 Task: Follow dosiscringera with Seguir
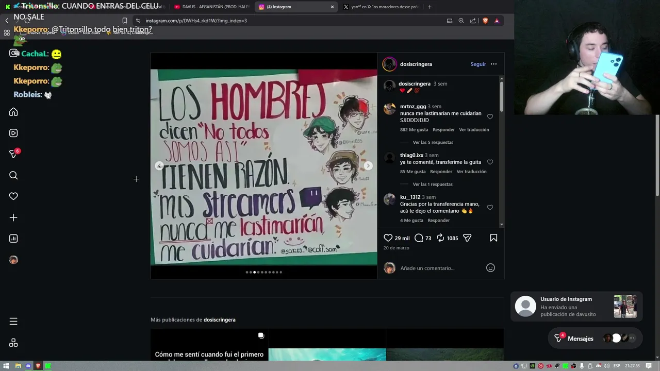pyautogui.click(x=478, y=64)
